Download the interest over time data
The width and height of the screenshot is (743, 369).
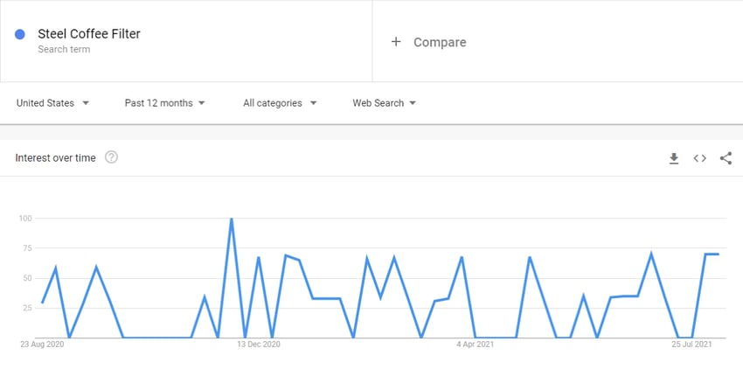tap(674, 158)
